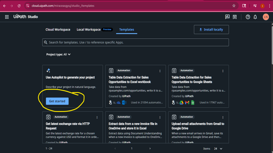
Task: Open options menu for exchange rate template
Action: pyautogui.click(x=97, y=117)
